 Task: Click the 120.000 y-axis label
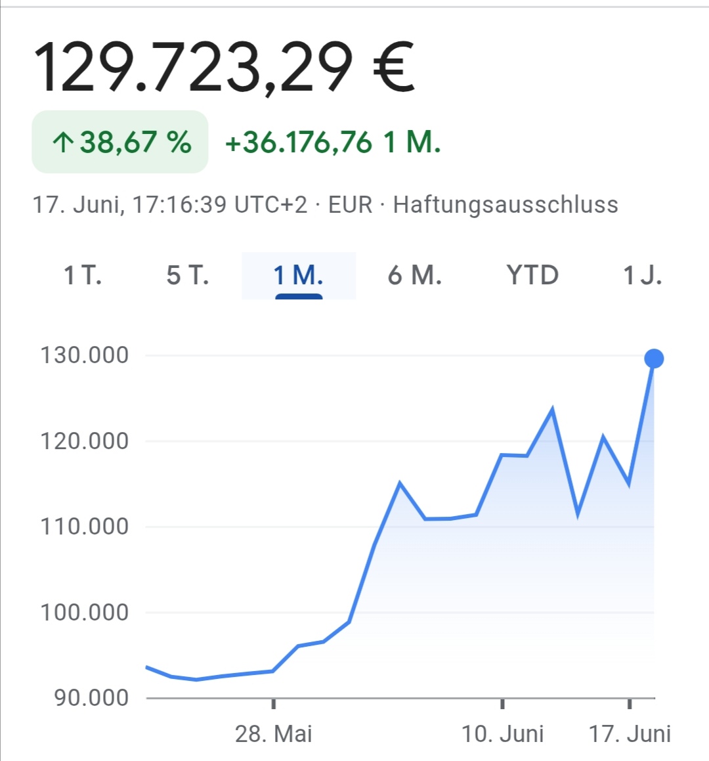tap(85, 441)
